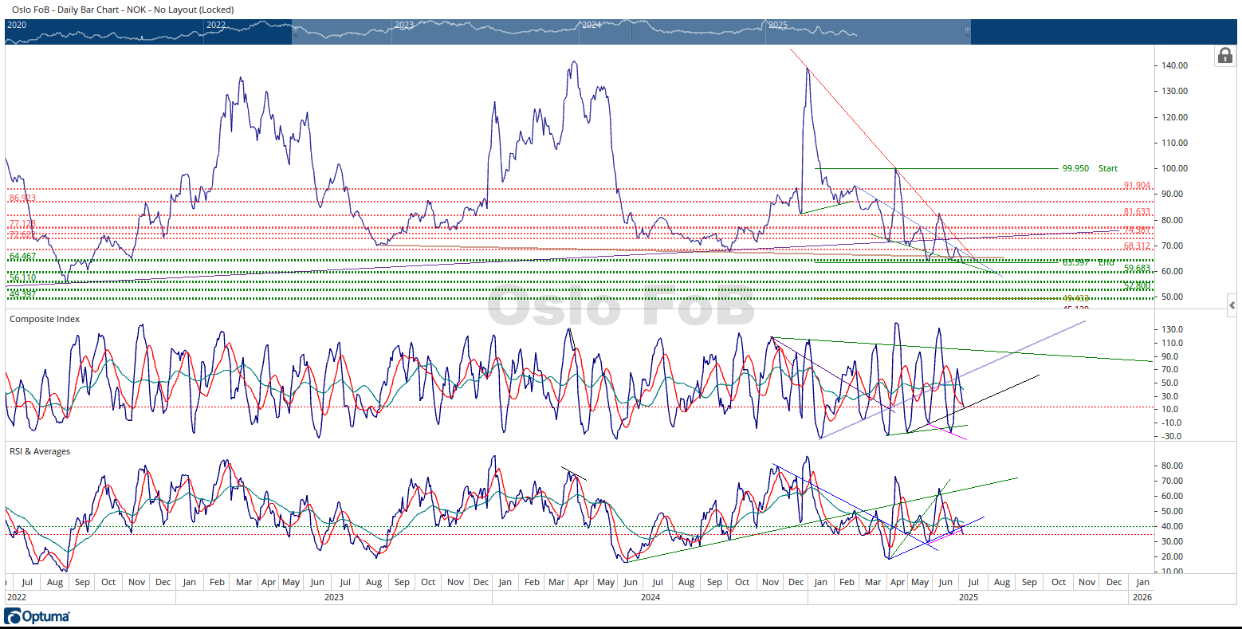
Task: Click the 91.904 red resistance level label
Action: pos(1137,185)
